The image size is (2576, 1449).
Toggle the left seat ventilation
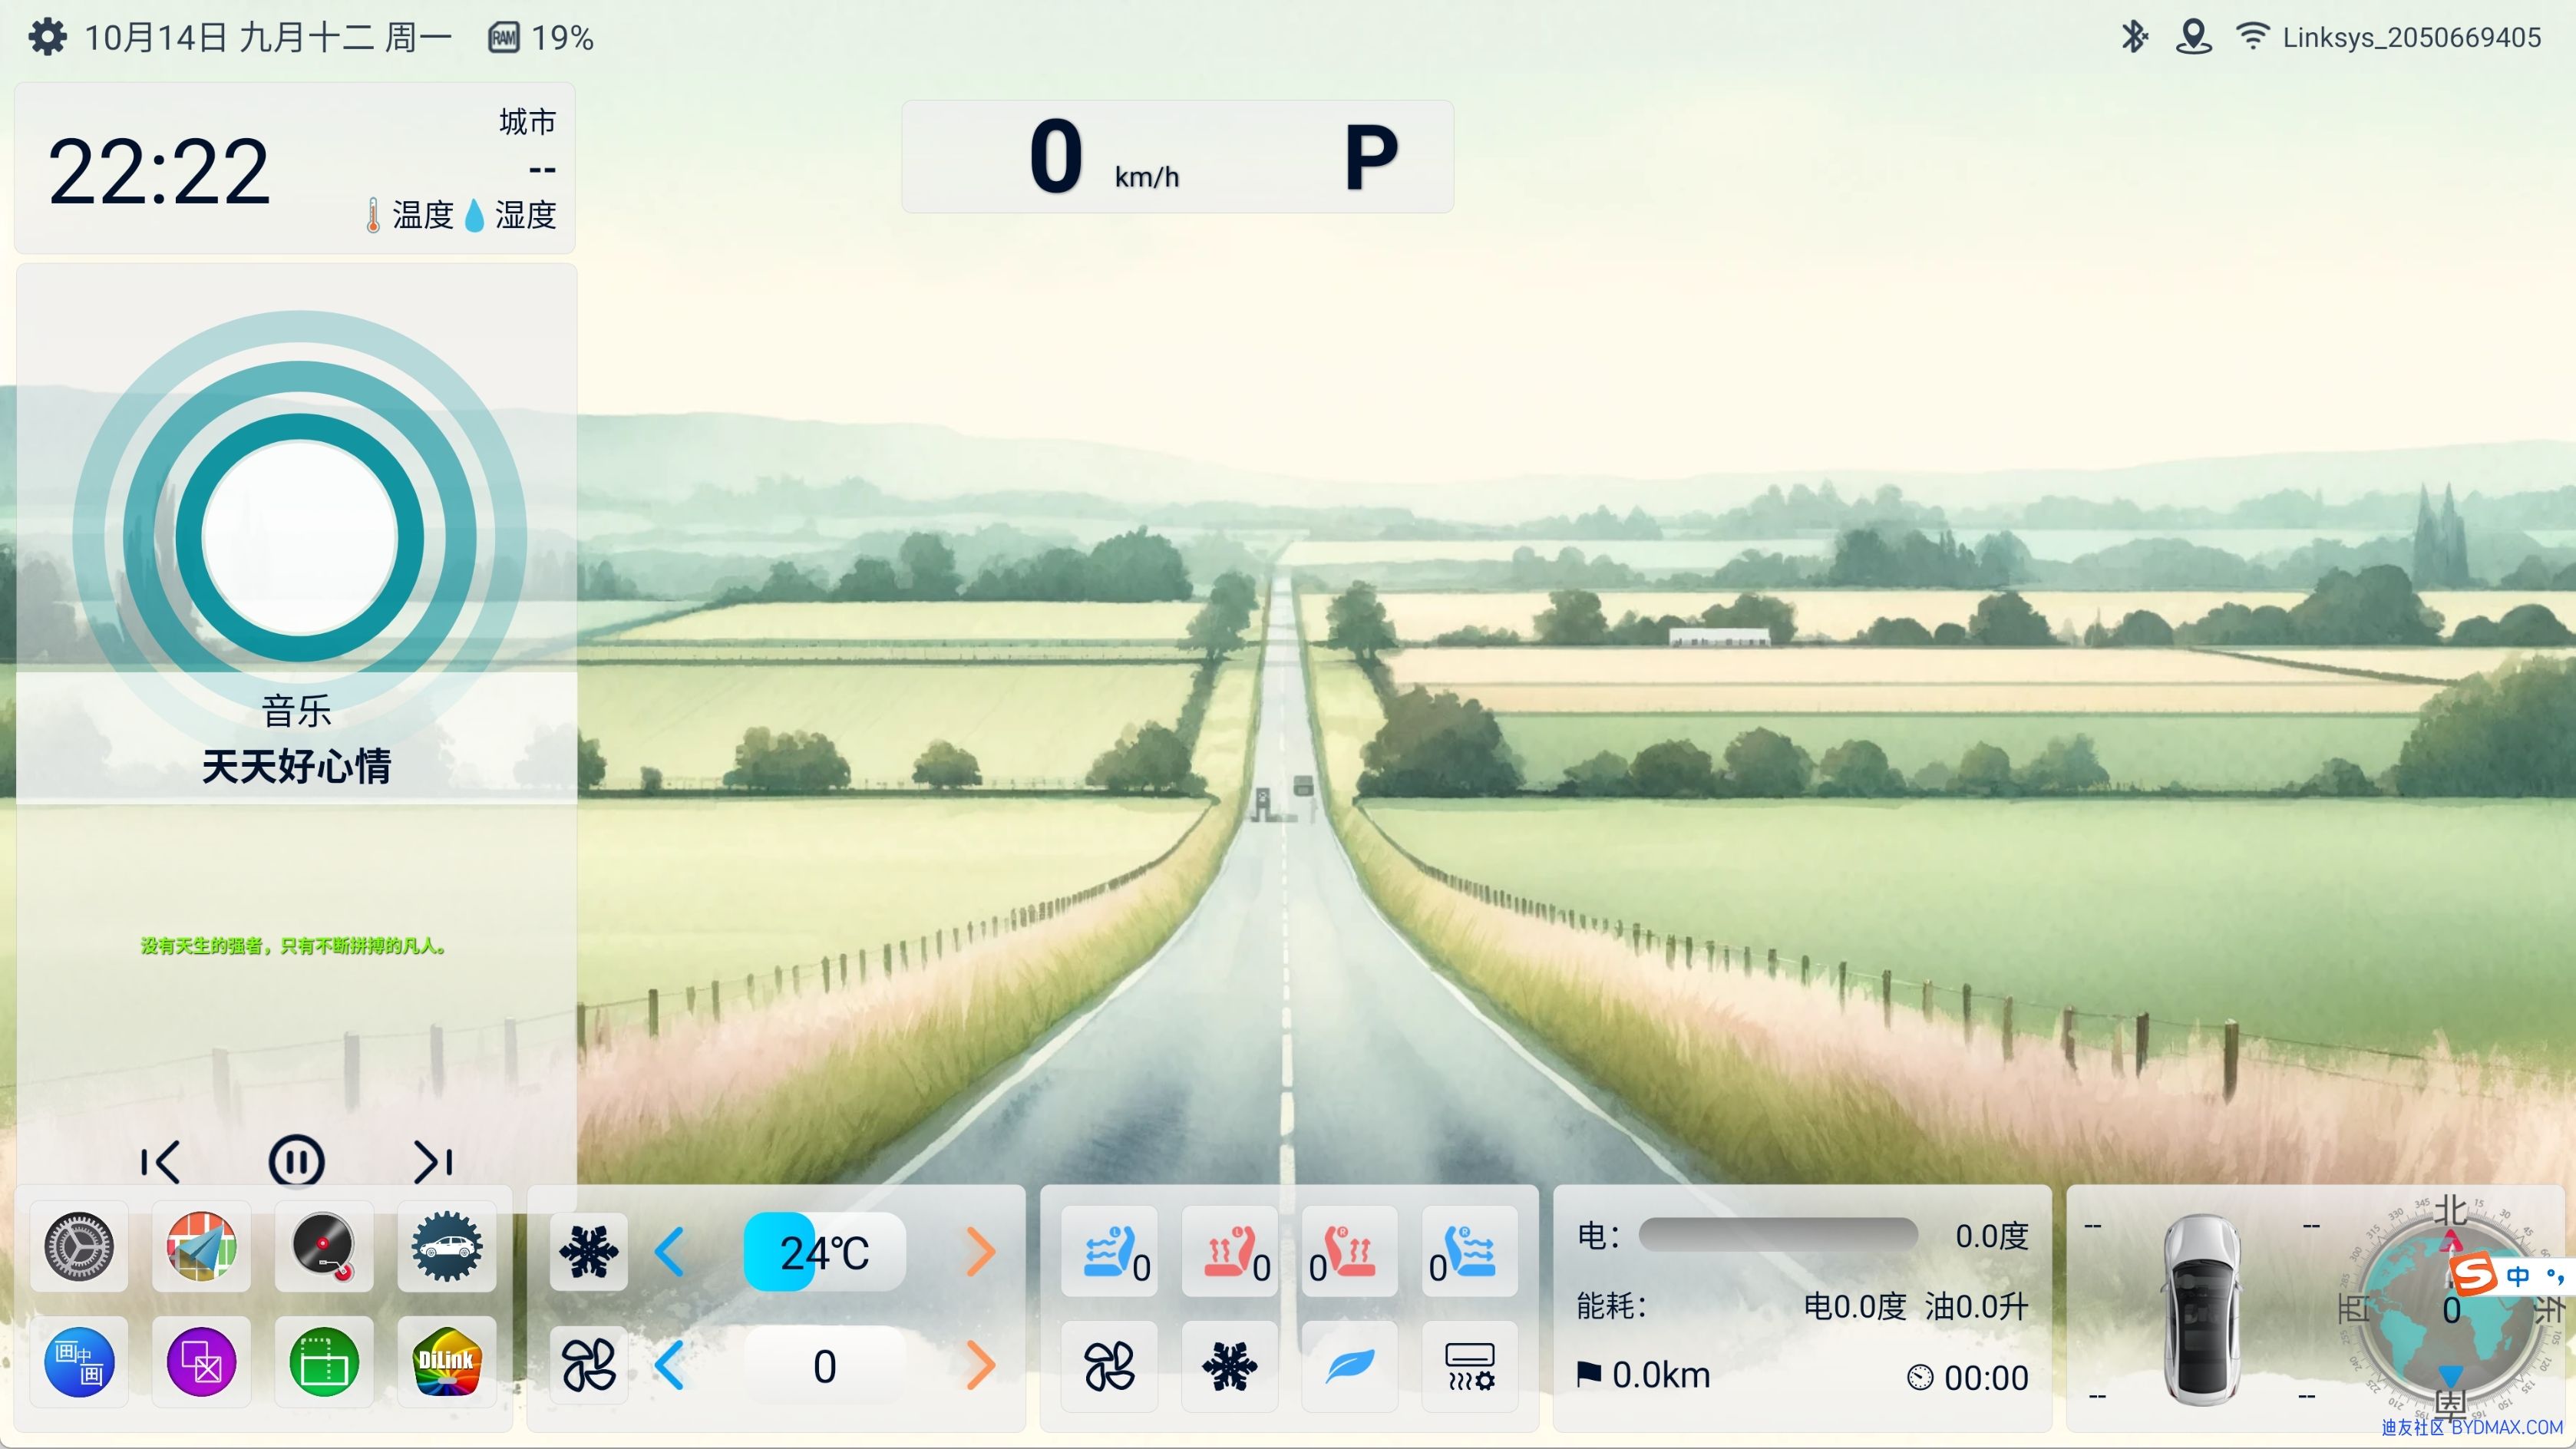pyautogui.click(x=1109, y=1251)
